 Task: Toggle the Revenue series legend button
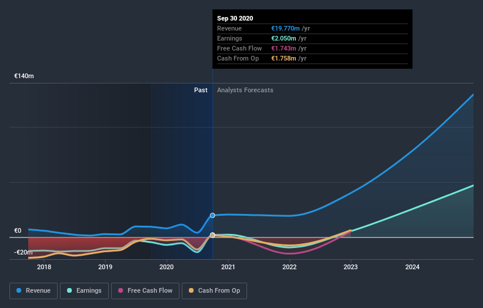pyautogui.click(x=34, y=291)
